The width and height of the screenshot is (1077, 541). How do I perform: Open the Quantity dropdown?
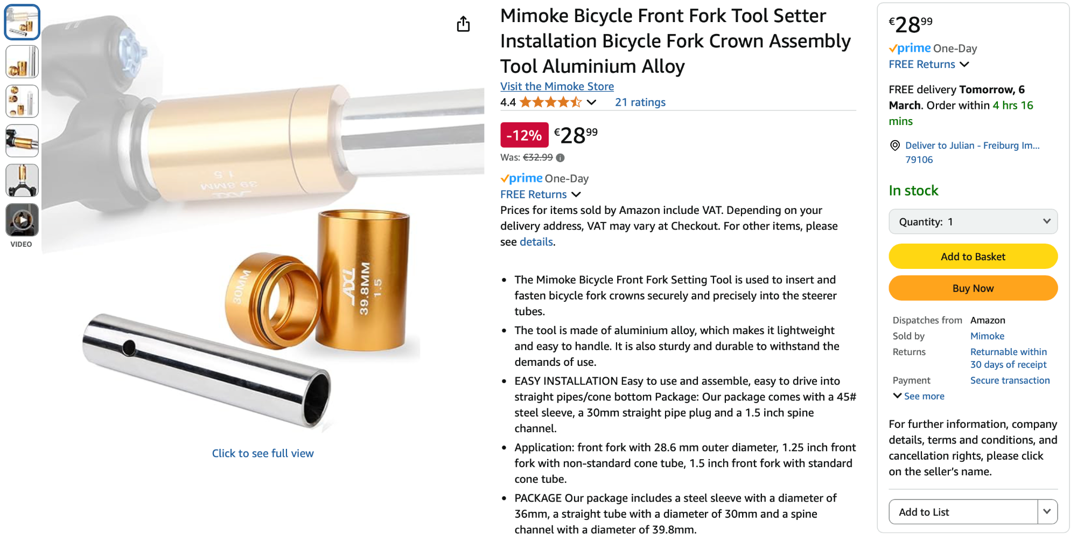tap(973, 222)
